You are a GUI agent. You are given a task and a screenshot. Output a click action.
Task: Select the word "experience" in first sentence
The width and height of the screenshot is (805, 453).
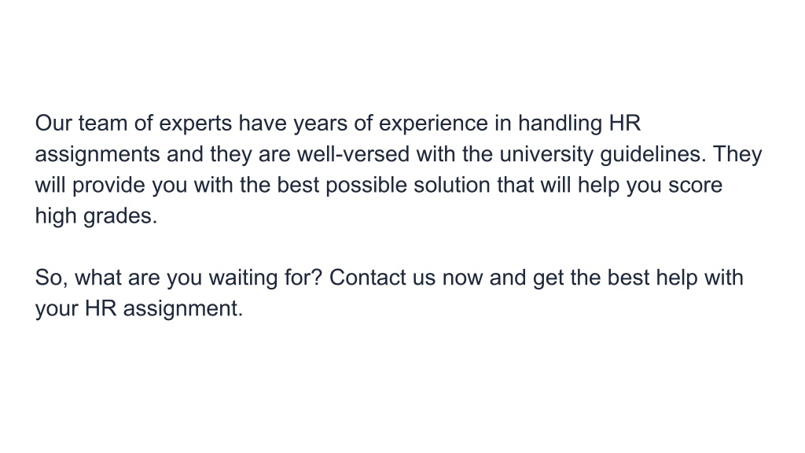tap(433, 124)
